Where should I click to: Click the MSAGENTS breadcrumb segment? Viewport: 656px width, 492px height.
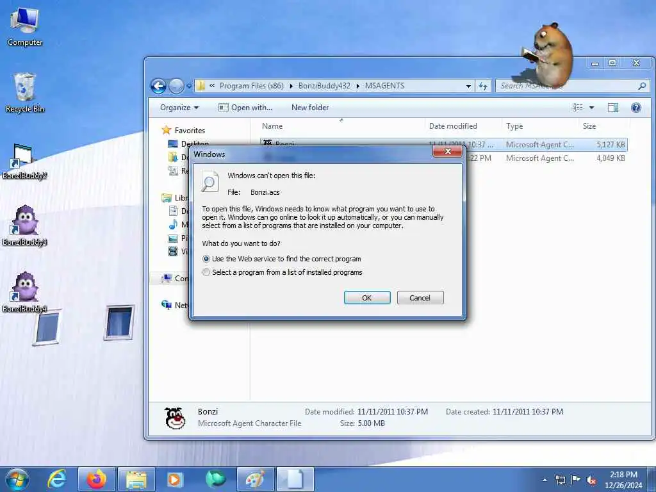[384, 86]
